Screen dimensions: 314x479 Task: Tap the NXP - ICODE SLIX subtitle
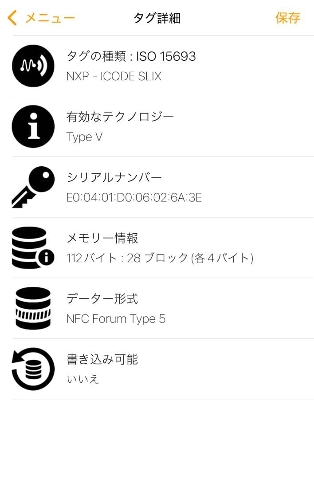[x=114, y=76]
